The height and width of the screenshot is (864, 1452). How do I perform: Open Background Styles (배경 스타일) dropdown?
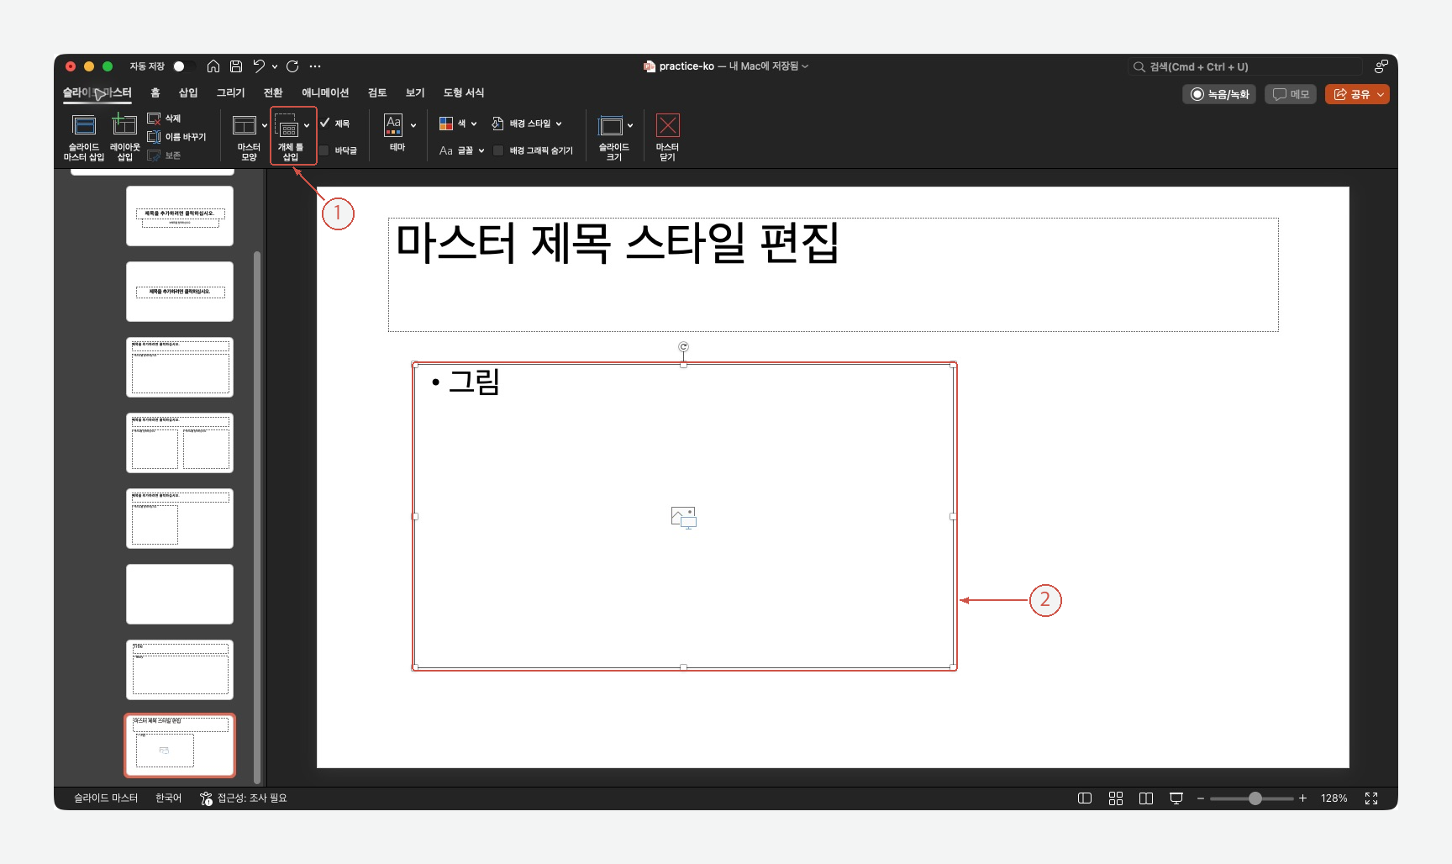tap(559, 124)
